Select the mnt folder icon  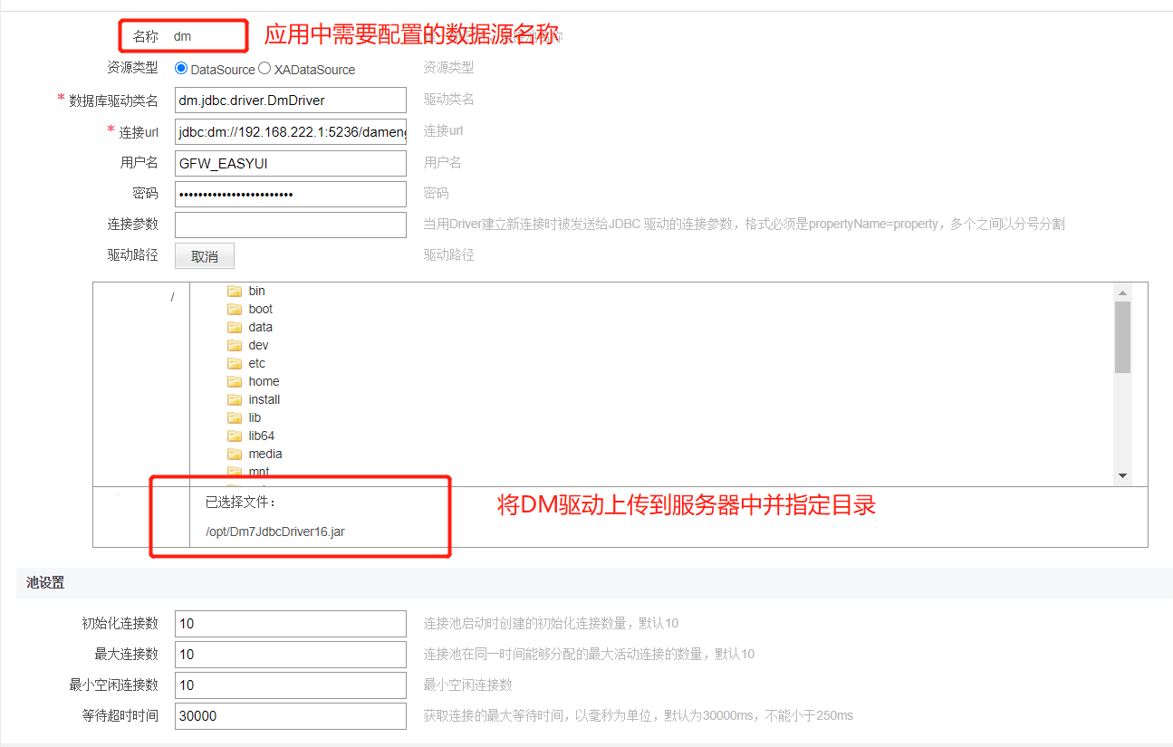coord(234,471)
